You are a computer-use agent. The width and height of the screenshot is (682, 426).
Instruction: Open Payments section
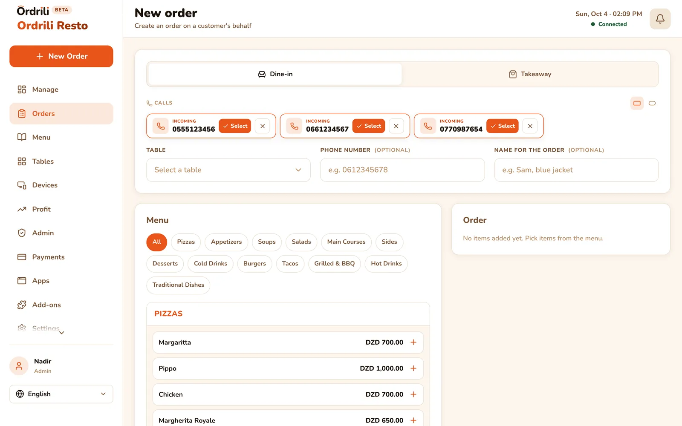click(x=61, y=257)
